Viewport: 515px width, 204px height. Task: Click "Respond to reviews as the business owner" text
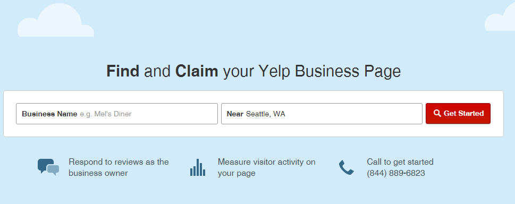click(119, 167)
